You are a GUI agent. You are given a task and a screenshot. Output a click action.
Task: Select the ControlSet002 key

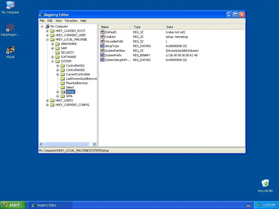pyautogui.click(x=75, y=70)
